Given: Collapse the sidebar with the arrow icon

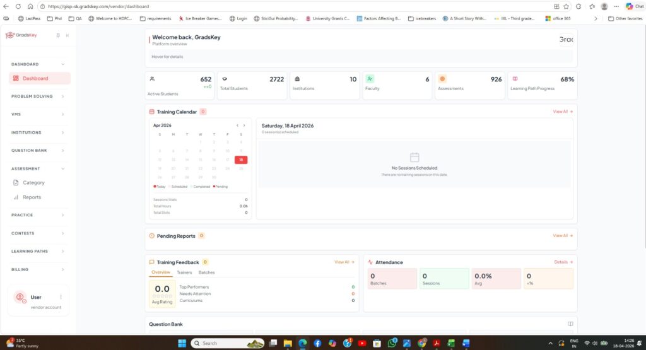Looking at the screenshot, I should click(x=67, y=35).
